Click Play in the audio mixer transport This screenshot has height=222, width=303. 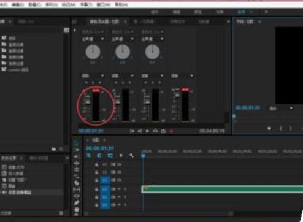coord(147,131)
